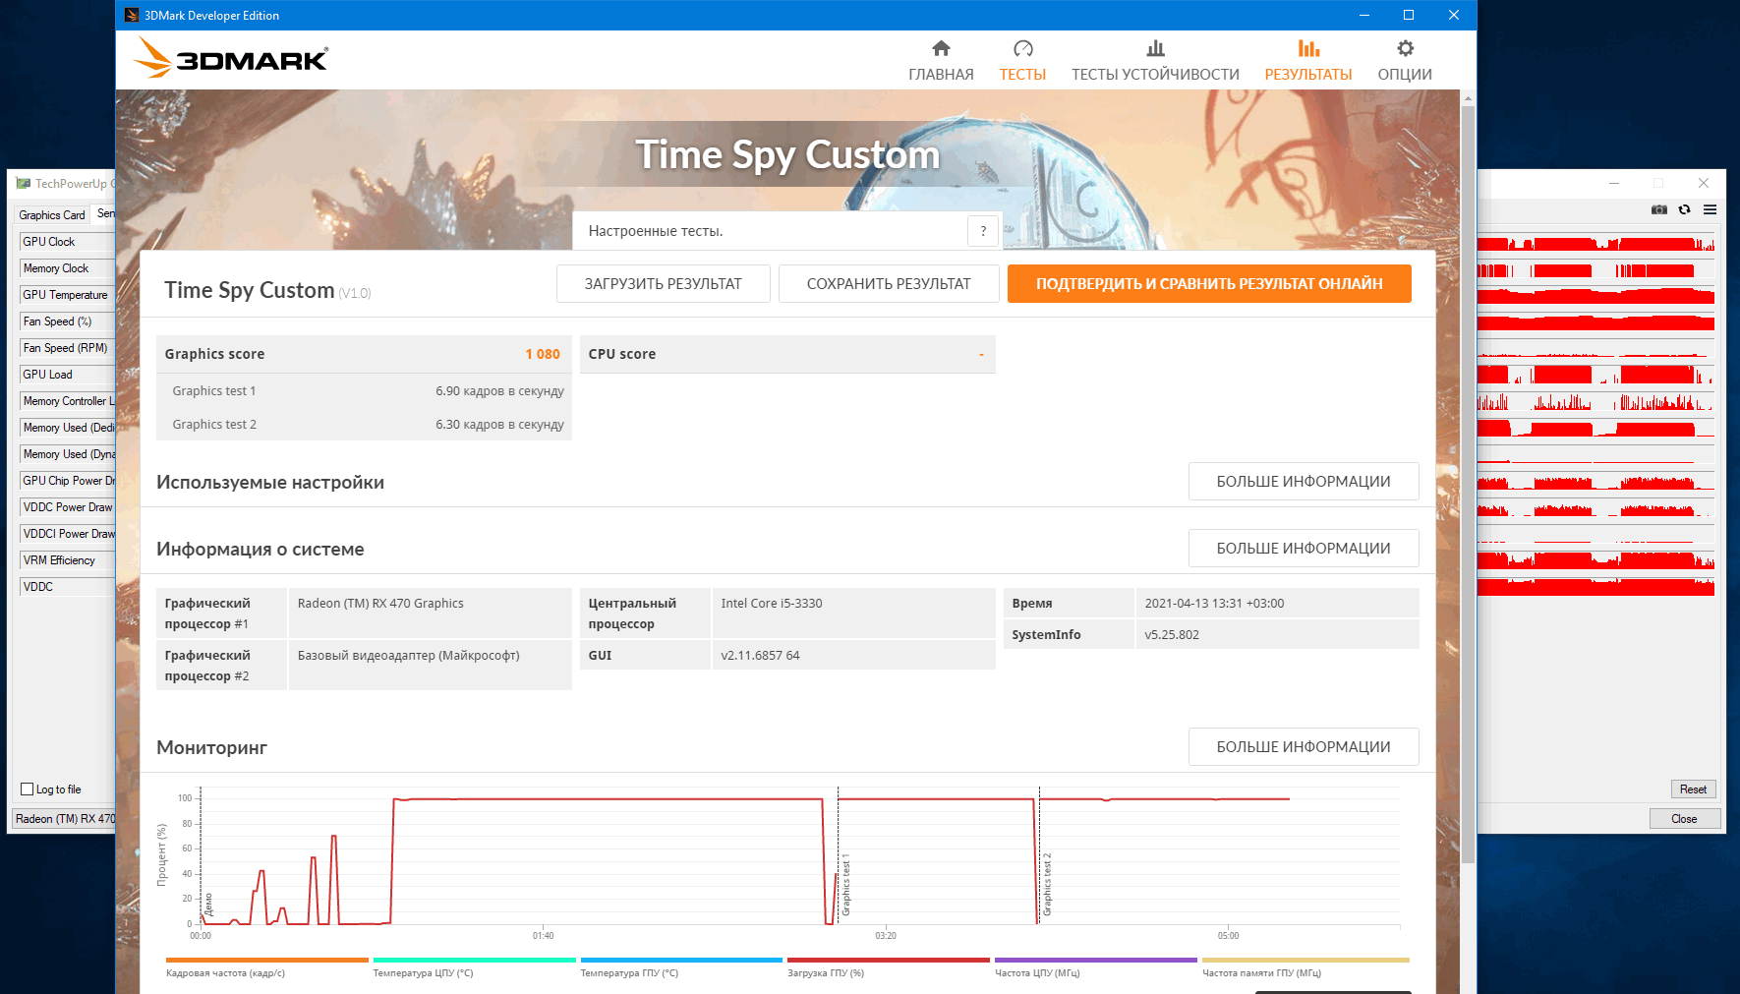1740x994 pixels.
Task: Click the results bar chart icon
Action: coord(1308,48)
